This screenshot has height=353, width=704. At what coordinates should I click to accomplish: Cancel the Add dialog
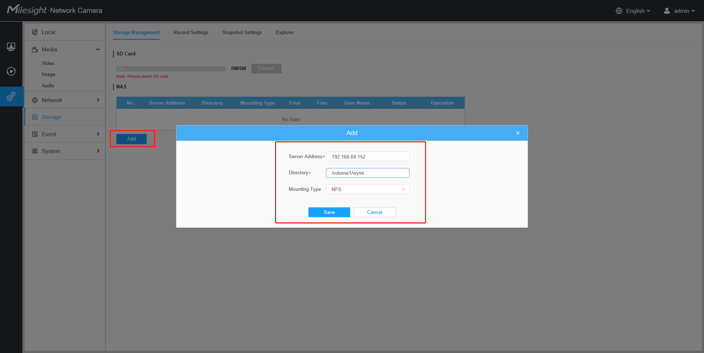coord(375,212)
